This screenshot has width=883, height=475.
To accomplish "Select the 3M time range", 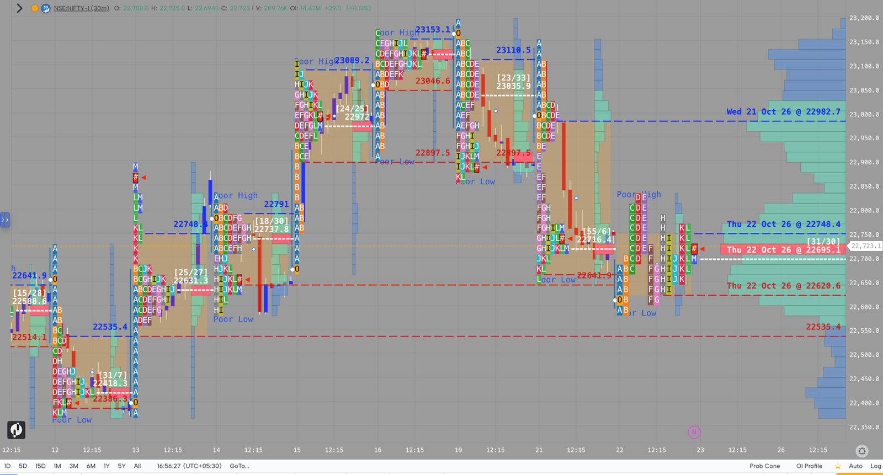I will tap(74, 466).
